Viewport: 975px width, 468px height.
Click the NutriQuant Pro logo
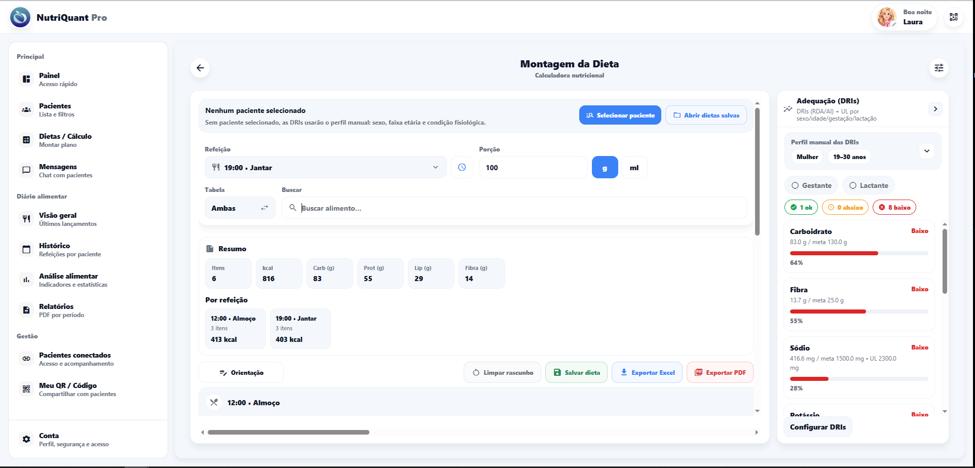20,17
